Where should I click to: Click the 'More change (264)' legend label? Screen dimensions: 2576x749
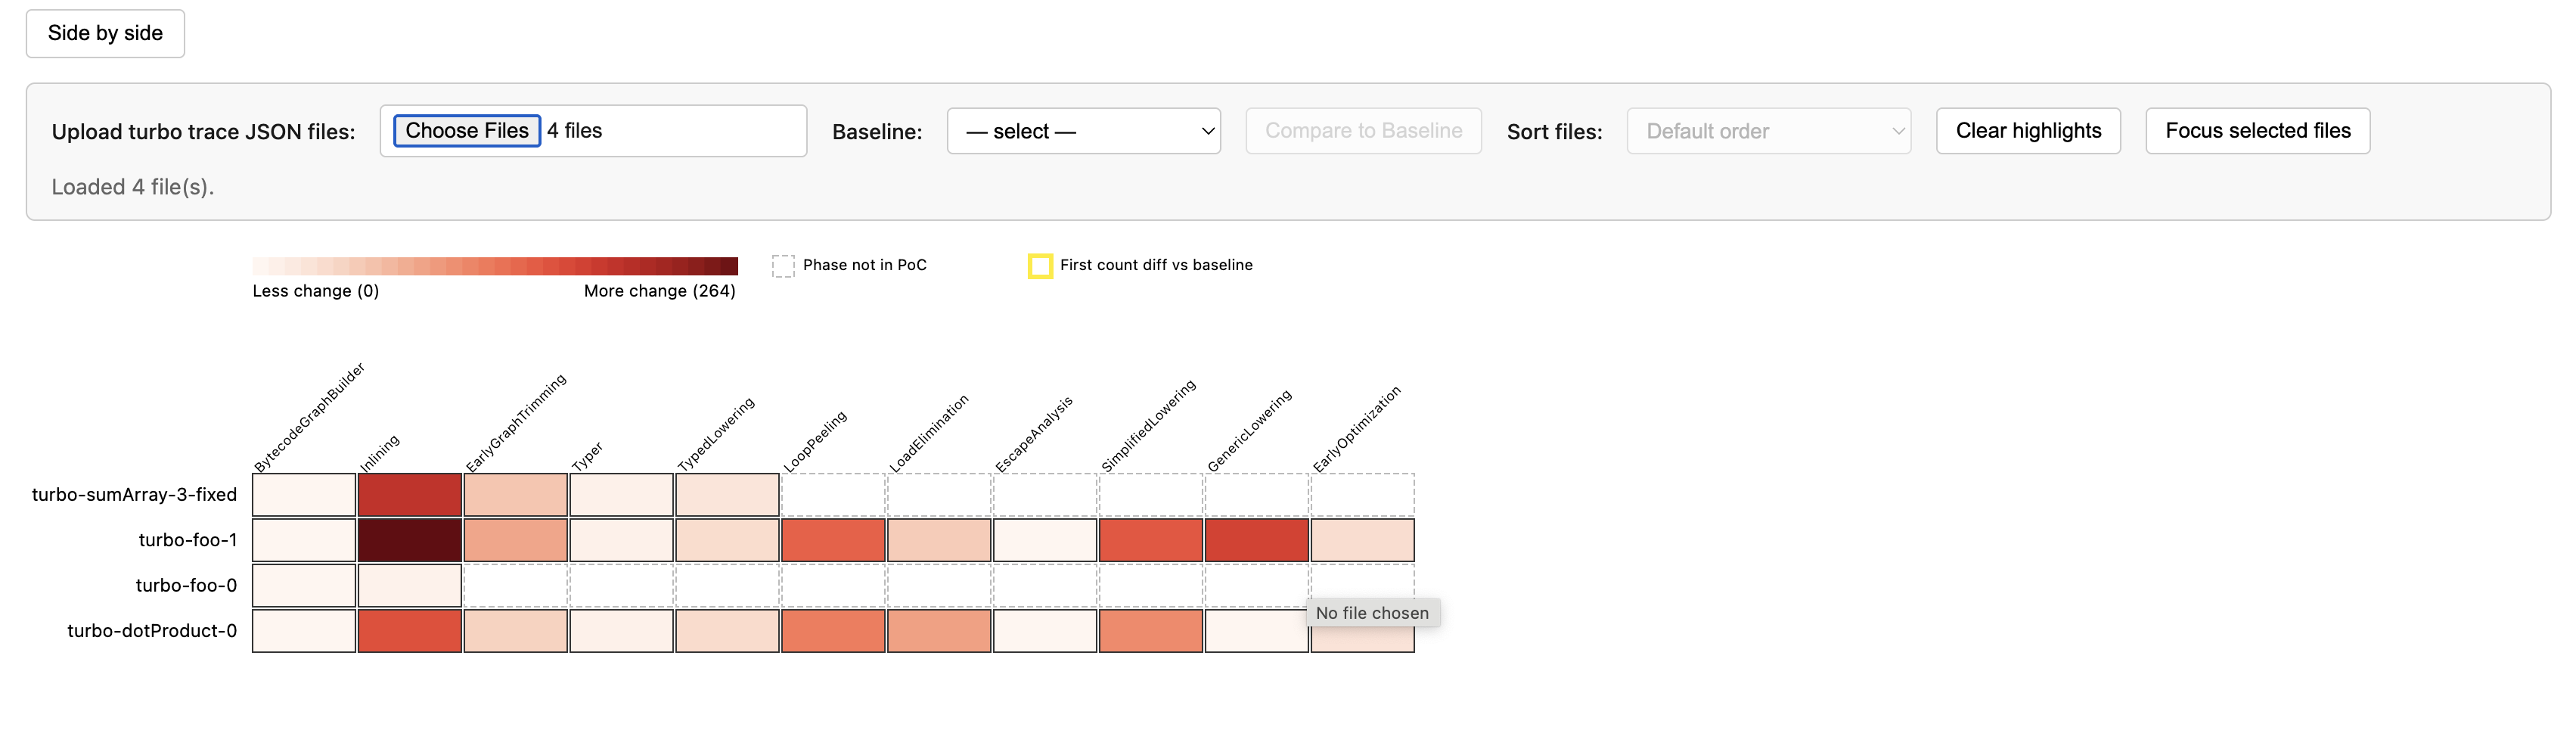click(660, 291)
